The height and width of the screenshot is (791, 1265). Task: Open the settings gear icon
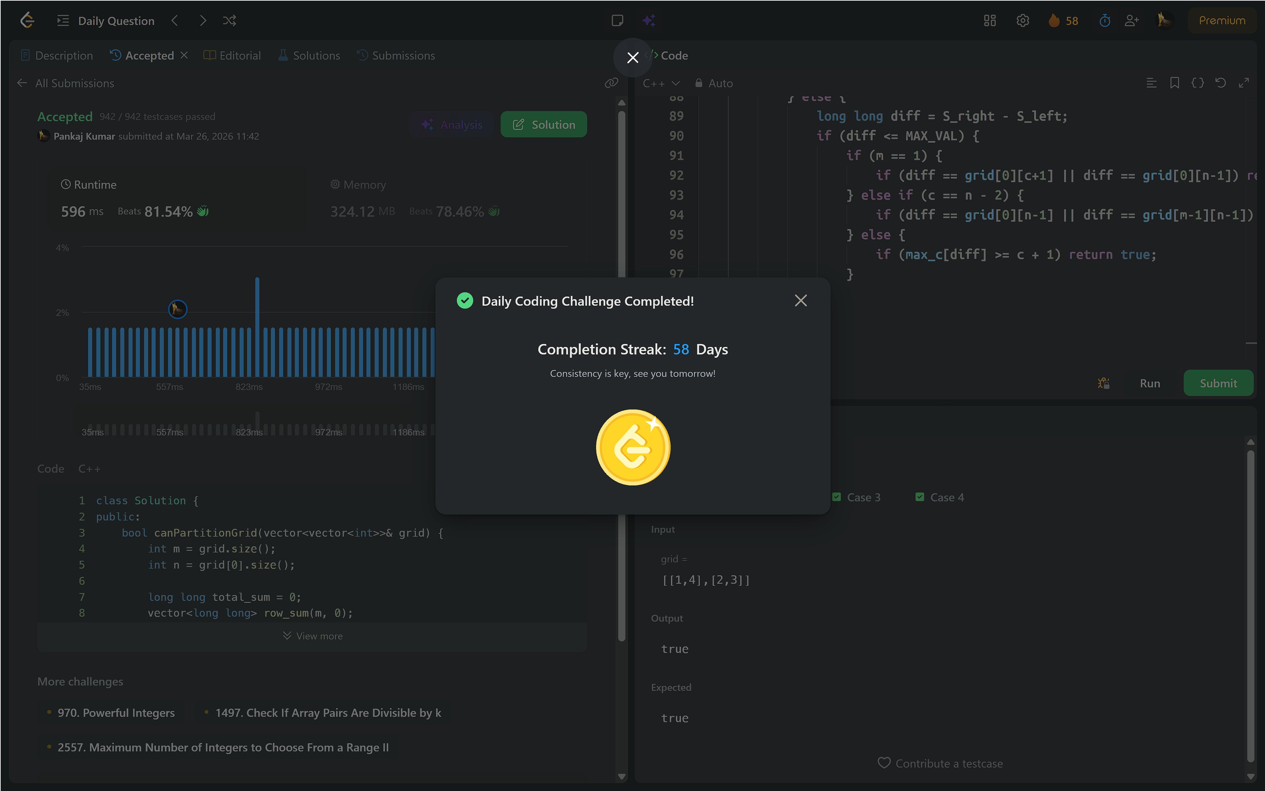click(x=1022, y=20)
